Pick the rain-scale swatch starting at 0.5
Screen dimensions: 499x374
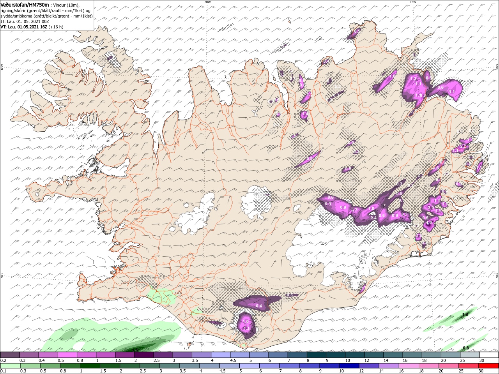point(50,366)
